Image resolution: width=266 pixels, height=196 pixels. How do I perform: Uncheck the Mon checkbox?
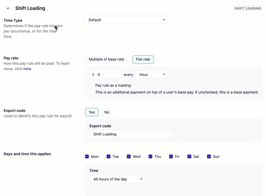pyautogui.click(x=87, y=157)
